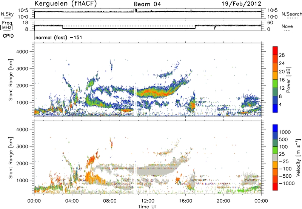Click the "3000" tick on the power panel axis
The height and width of the screenshot is (209, 302).
click(22, 69)
